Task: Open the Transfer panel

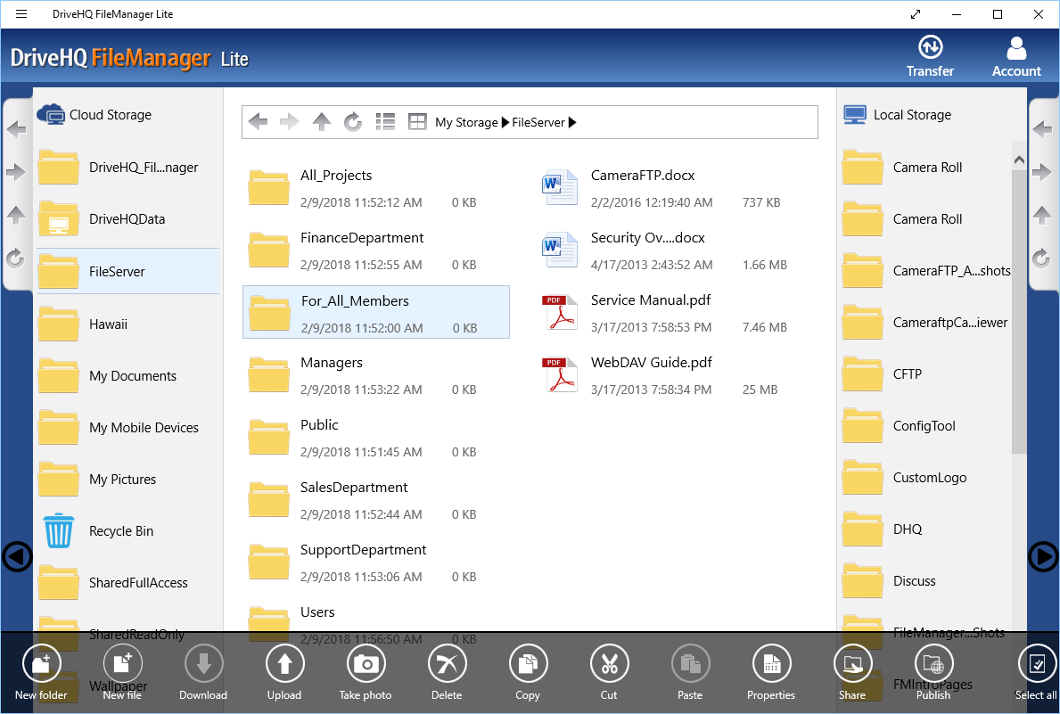Action: pyautogui.click(x=930, y=55)
